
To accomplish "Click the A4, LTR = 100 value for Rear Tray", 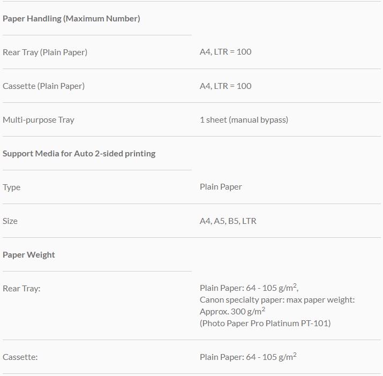I will tap(226, 52).
